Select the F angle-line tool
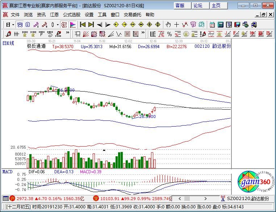Viewport: 276px width, 212px height. (x=236, y=34)
